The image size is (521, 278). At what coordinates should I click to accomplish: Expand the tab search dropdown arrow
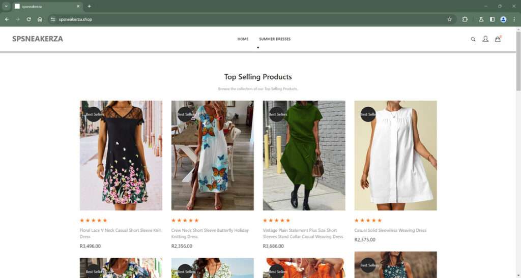6,6
